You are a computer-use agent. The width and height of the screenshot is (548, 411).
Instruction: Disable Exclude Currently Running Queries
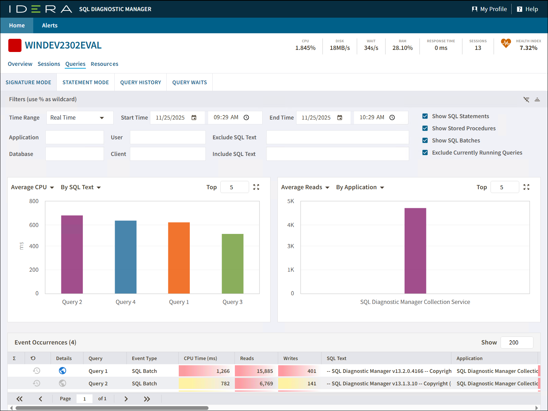coord(425,153)
